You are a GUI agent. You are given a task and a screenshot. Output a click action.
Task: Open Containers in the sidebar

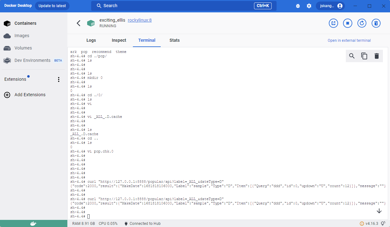tap(25, 23)
